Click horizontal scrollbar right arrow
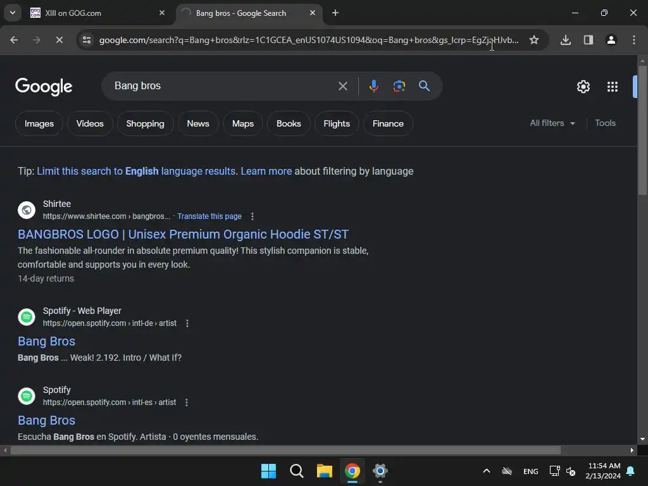The image size is (648, 486). point(632,451)
